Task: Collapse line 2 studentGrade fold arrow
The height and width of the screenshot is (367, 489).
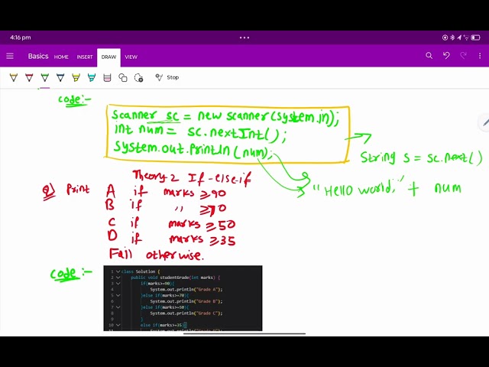Action: point(118,278)
